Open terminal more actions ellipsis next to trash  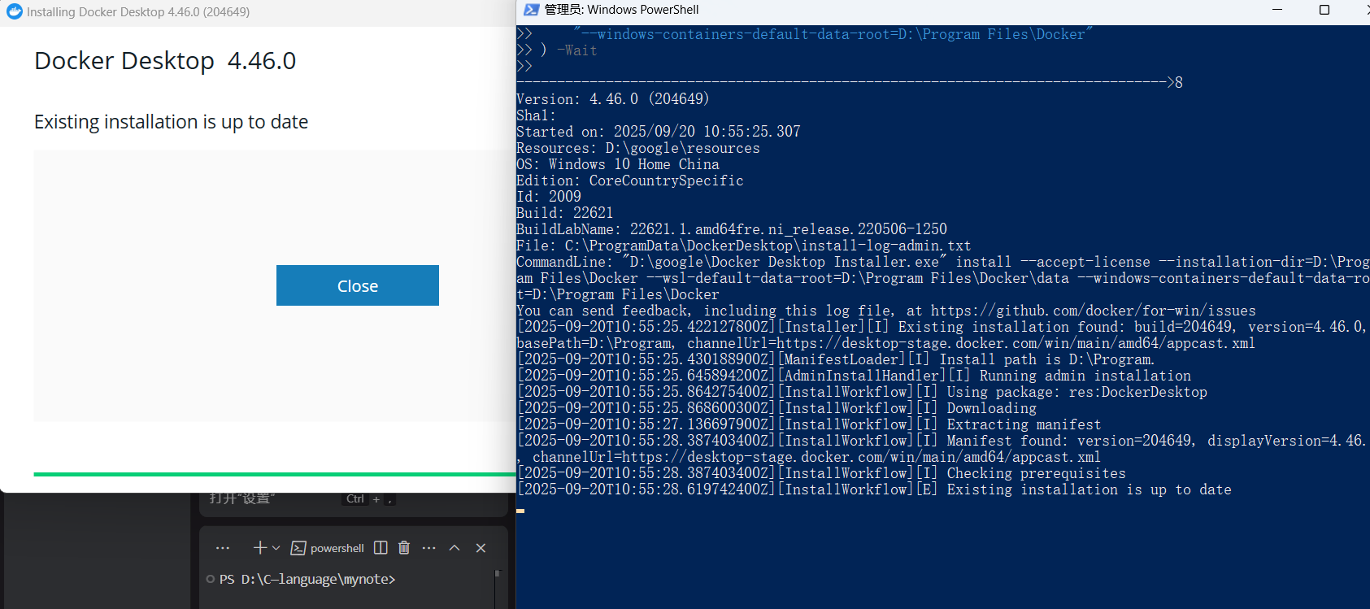pos(429,548)
